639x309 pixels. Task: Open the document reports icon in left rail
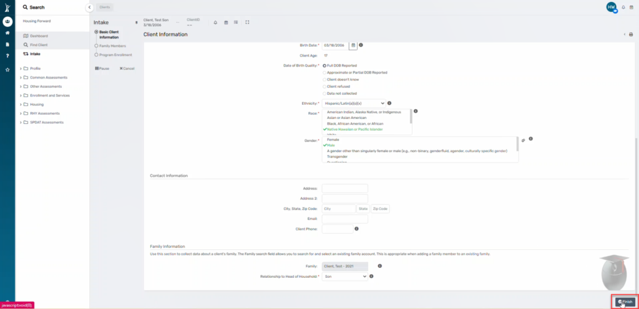[7, 44]
